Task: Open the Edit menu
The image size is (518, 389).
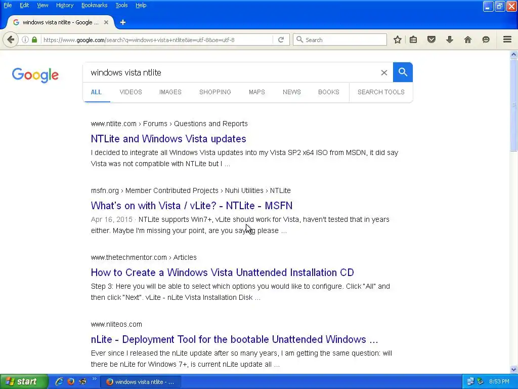Action: [24, 5]
